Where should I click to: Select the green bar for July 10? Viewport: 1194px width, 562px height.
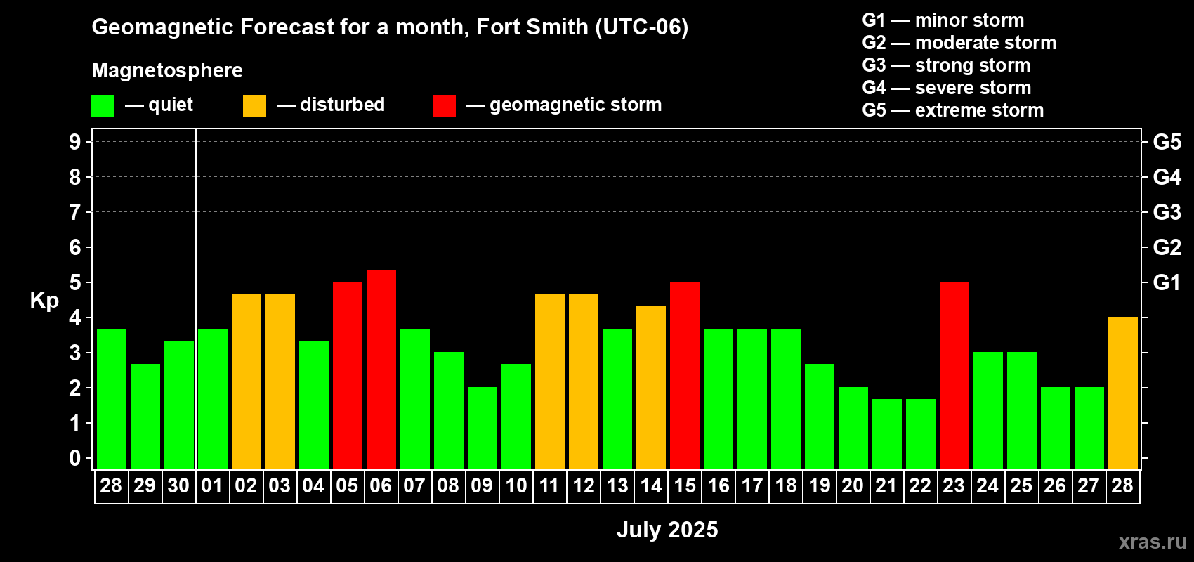[x=516, y=417]
